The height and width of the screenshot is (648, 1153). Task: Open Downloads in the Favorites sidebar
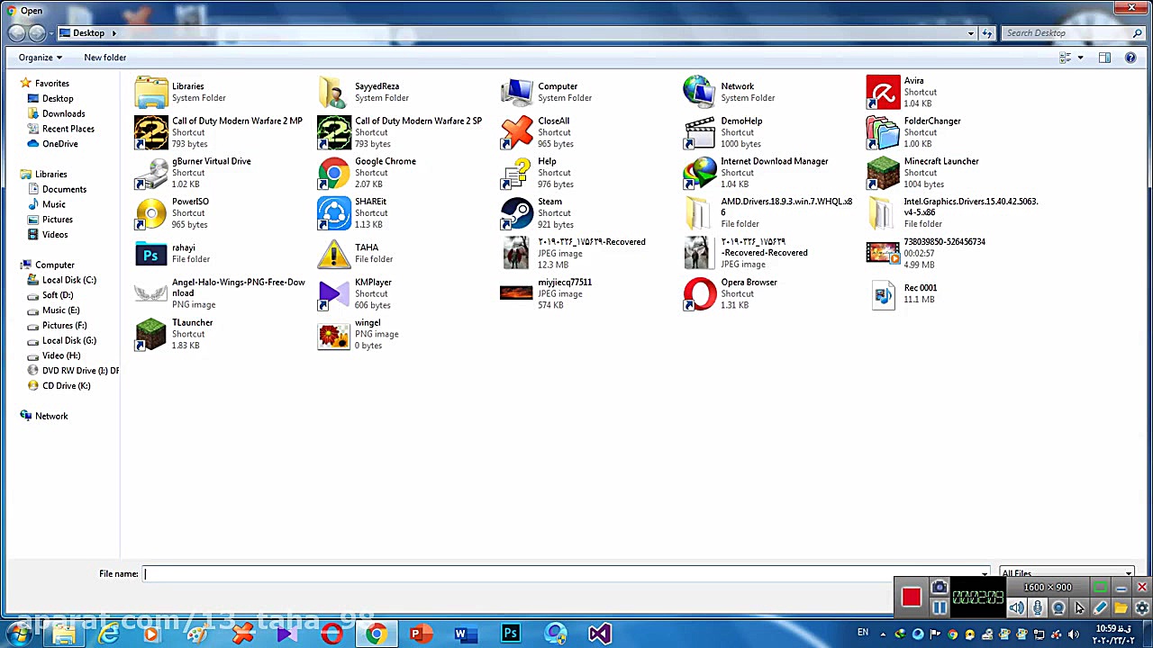click(x=63, y=113)
